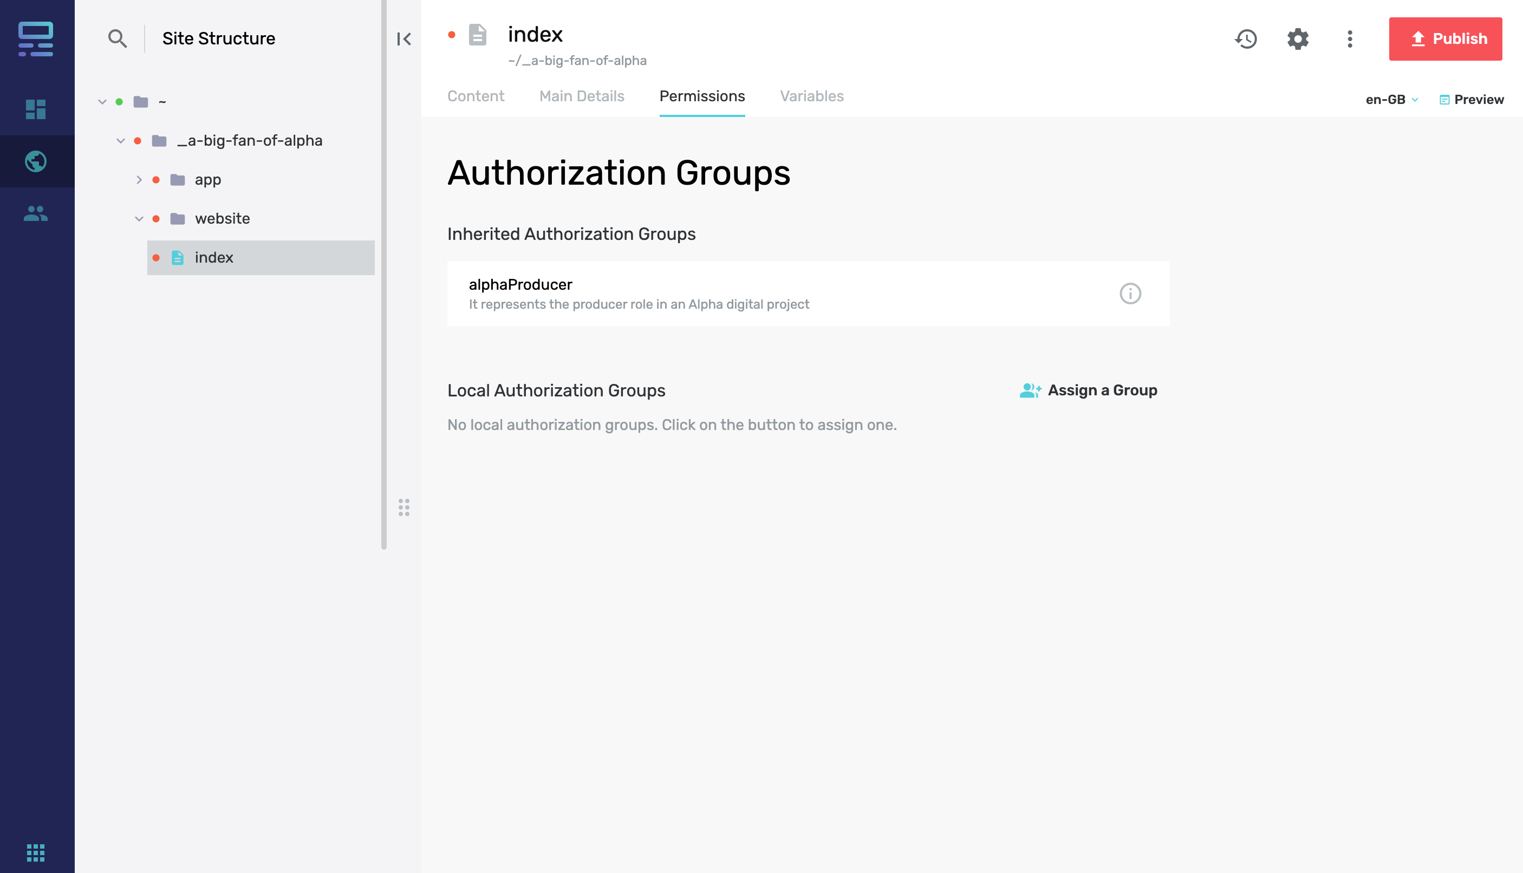The height and width of the screenshot is (873, 1523).
Task: Collapse the root ~ folder chevron
Action: pyautogui.click(x=102, y=102)
